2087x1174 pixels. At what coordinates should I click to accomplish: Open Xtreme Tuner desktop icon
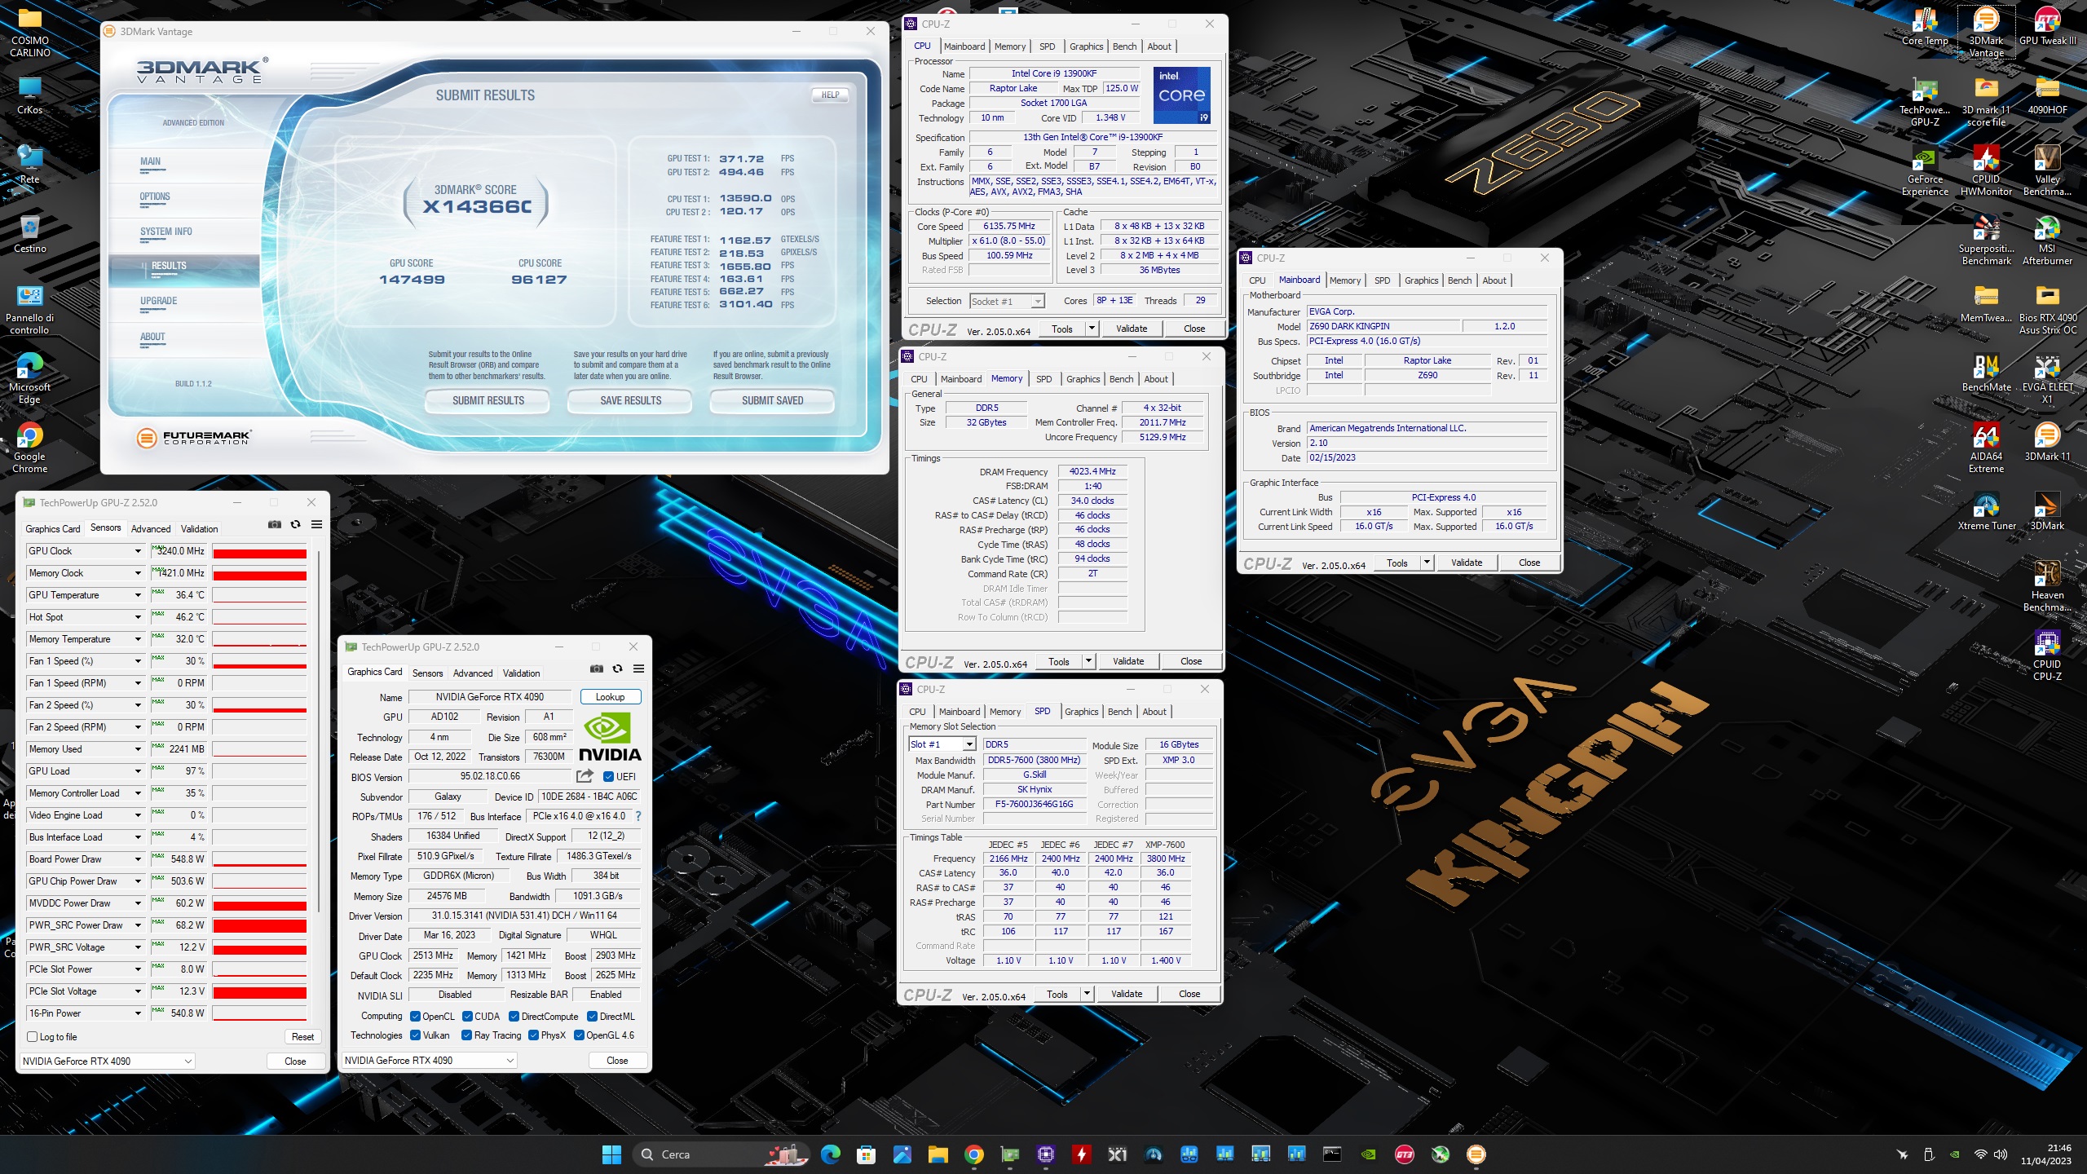[1986, 512]
